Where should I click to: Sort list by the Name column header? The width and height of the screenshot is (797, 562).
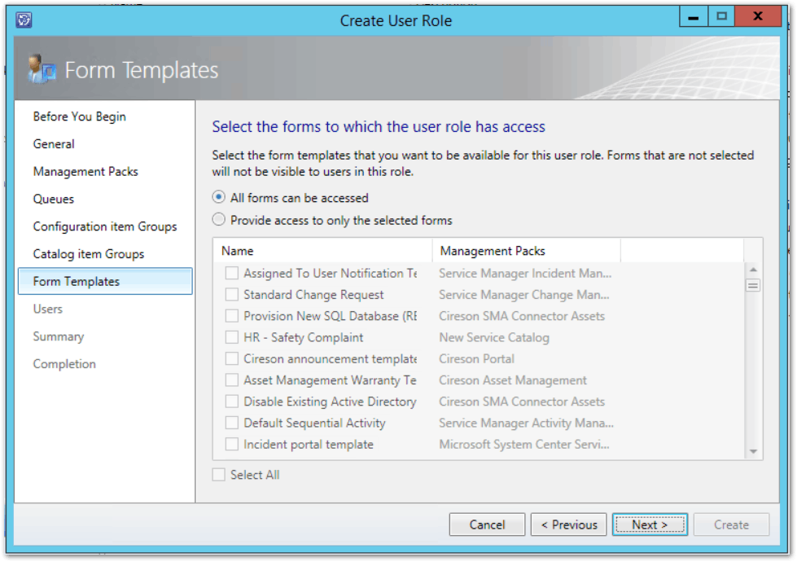(x=322, y=251)
